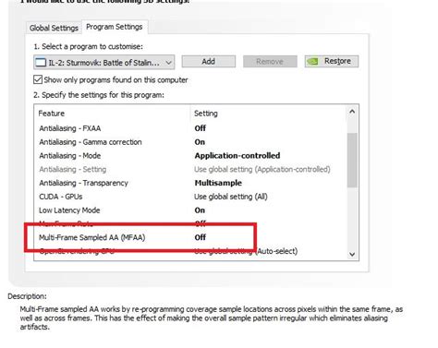Select Antialiasing - Transparency feature

coord(83,183)
